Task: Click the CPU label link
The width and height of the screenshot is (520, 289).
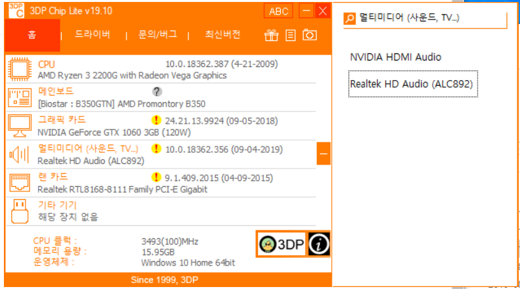Action: coord(46,64)
